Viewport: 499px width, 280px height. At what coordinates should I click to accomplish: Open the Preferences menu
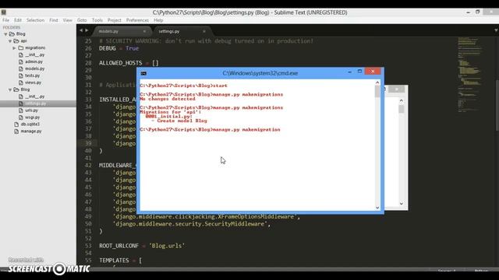click(137, 20)
